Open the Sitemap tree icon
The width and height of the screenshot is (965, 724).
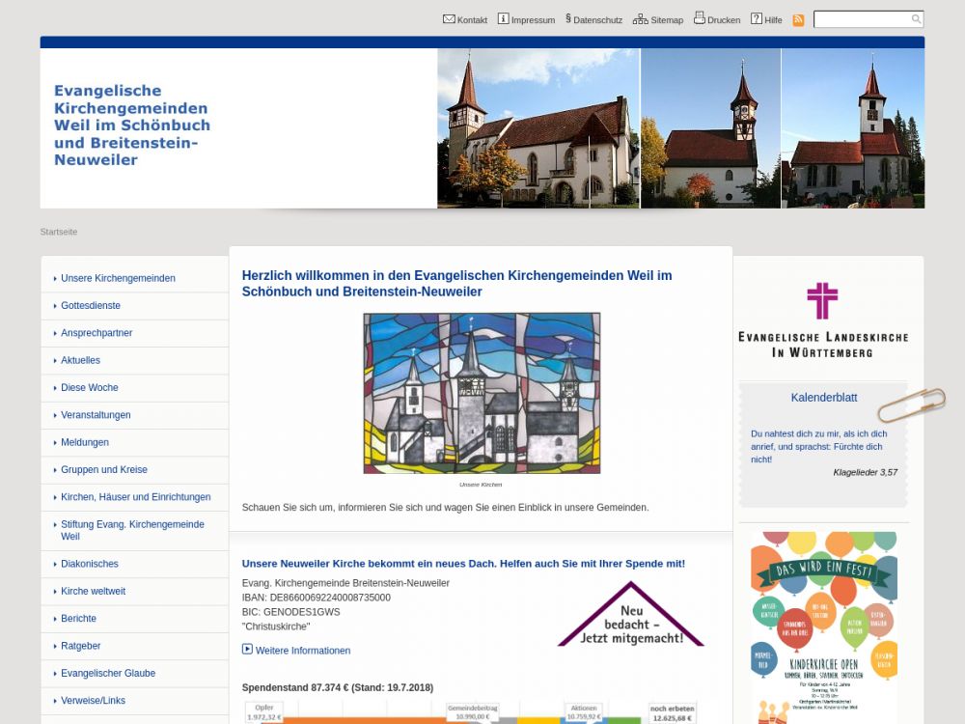(x=640, y=19)
